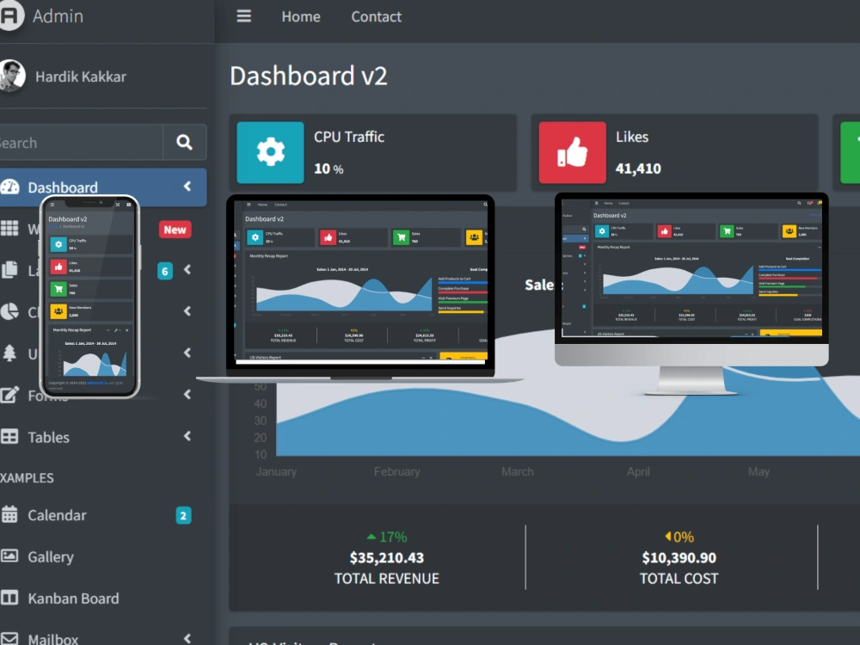Collapse the Dashboard chevron arrow

[x=187, y=187]
